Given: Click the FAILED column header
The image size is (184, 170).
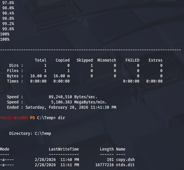Looking at the screenshot, I should point(132,60).
